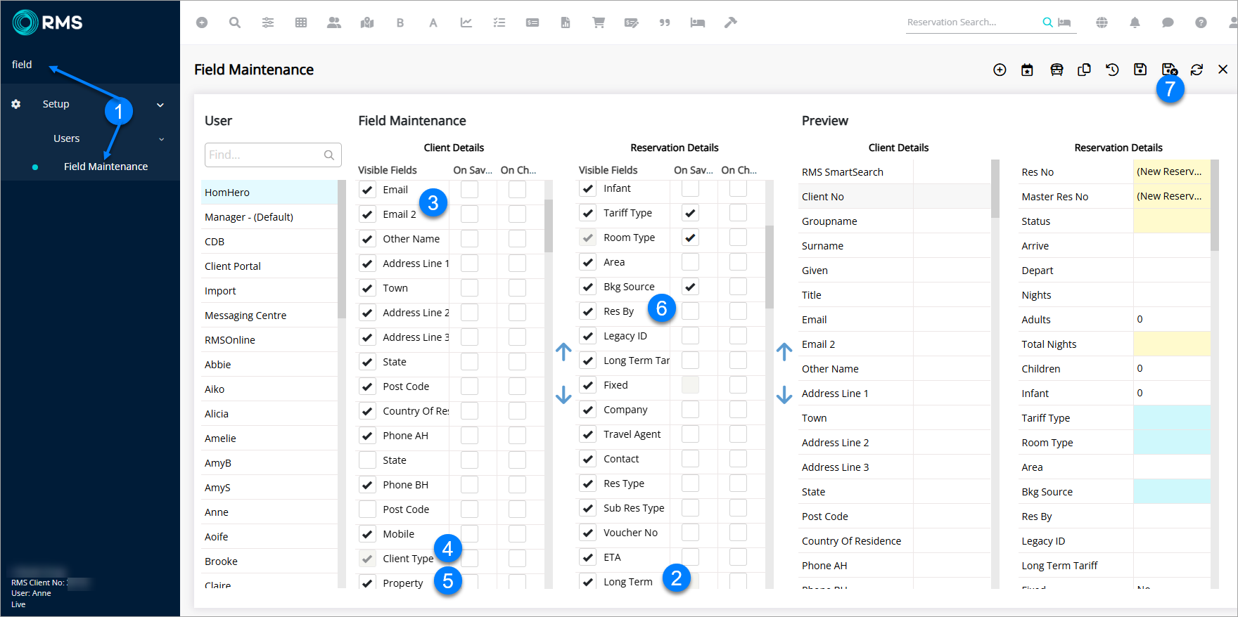Screen dimensions: 1238x617
Task: Click the shopping cart icon in top toolbar
Action: pos(599,22)
